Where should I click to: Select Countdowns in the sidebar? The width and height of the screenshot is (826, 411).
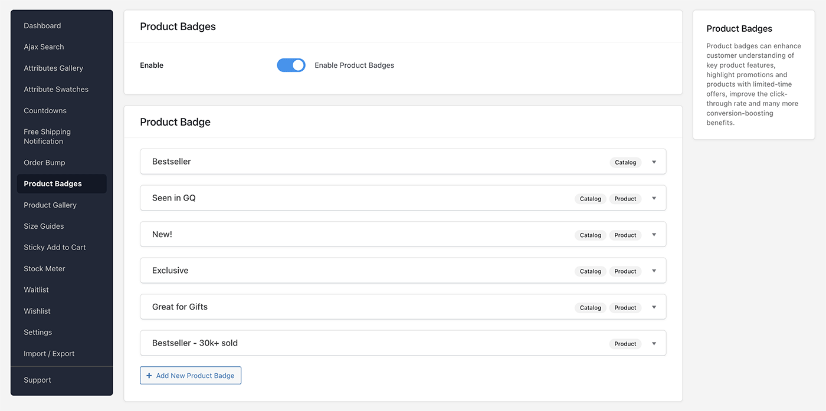[x=45, y=111]
